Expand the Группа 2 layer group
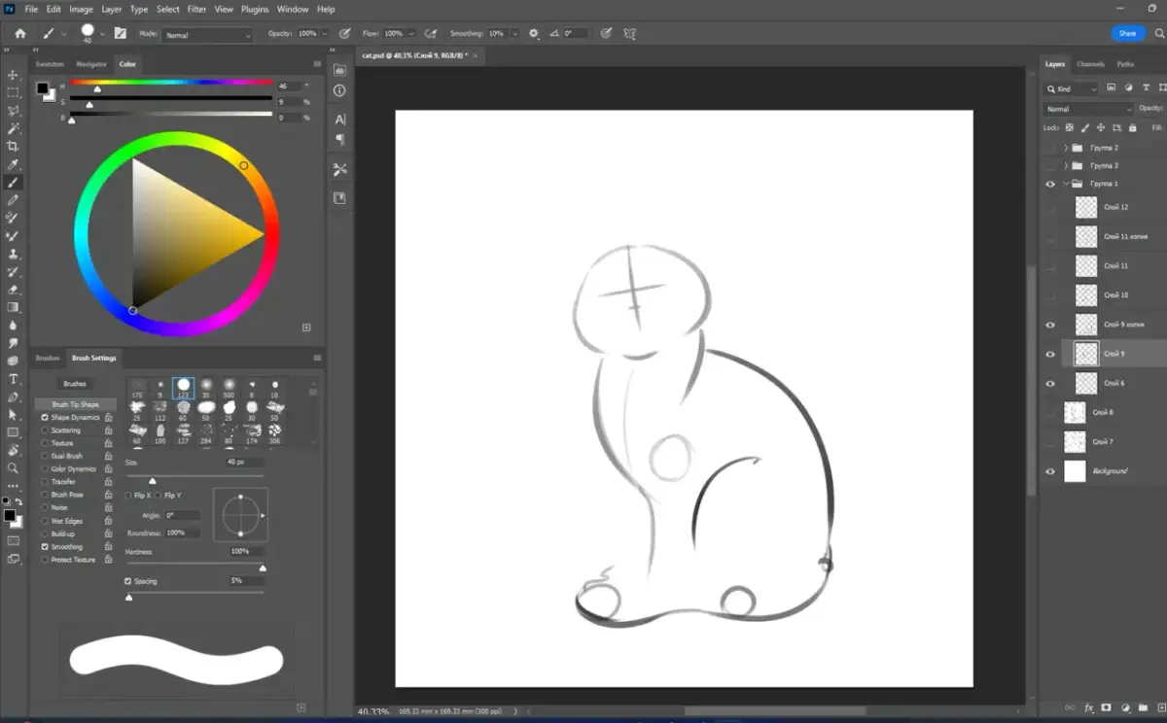Viewport: 1167px width, 723px height. (x=1066, y=148)
